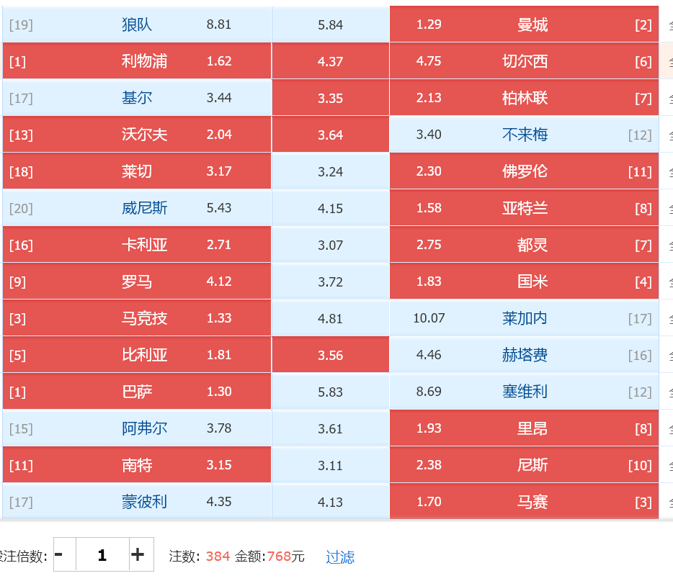Deselect the 3.56 draw for 比利亚 match
This screenshot has height=581, width=673.
click(x=331, y=355)
